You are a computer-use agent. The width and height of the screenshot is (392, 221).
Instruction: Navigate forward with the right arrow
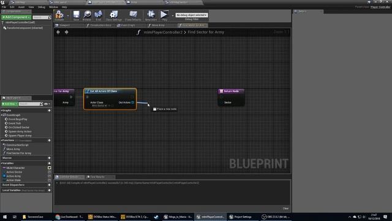(67, 32)
